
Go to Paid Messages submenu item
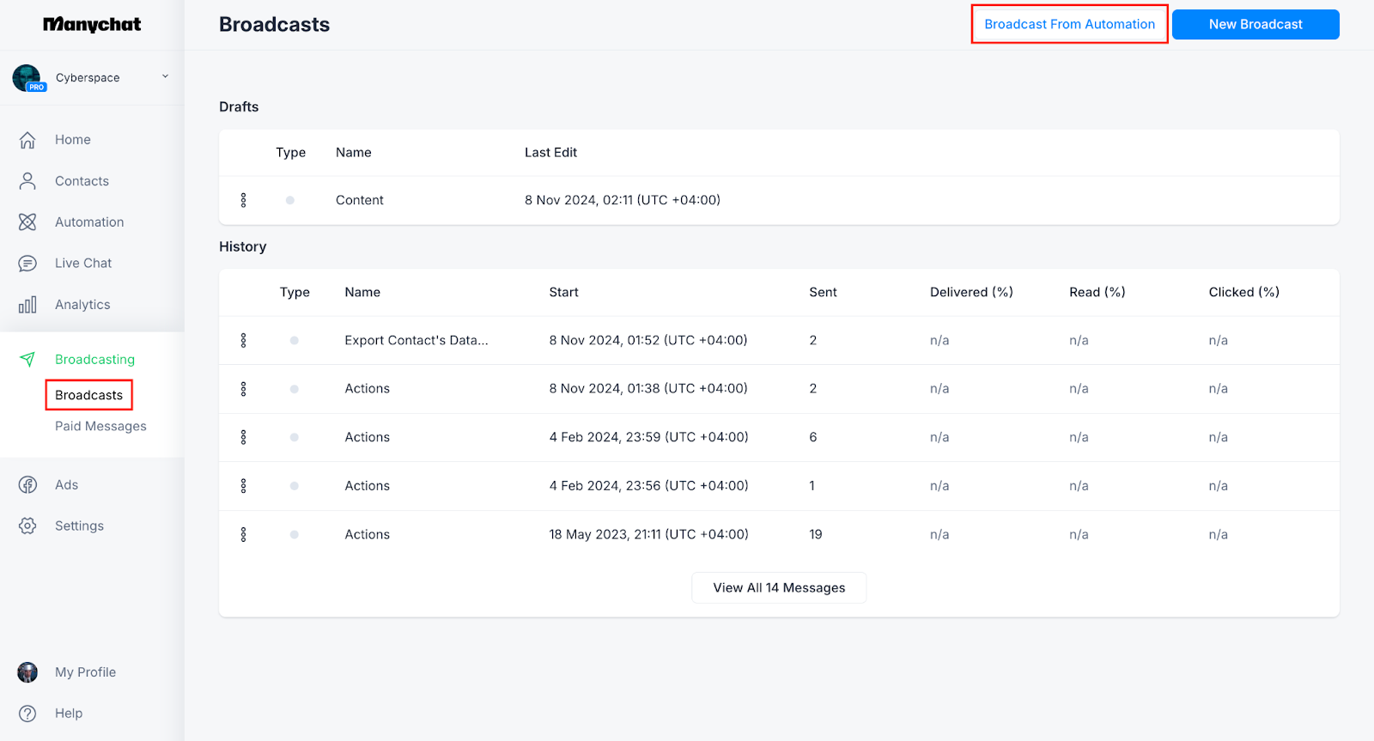(100, 427)
